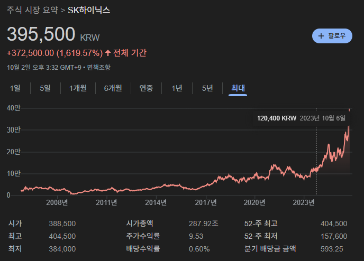
Task: Select the 1일 range tab
Action: [x=15, y=88]
